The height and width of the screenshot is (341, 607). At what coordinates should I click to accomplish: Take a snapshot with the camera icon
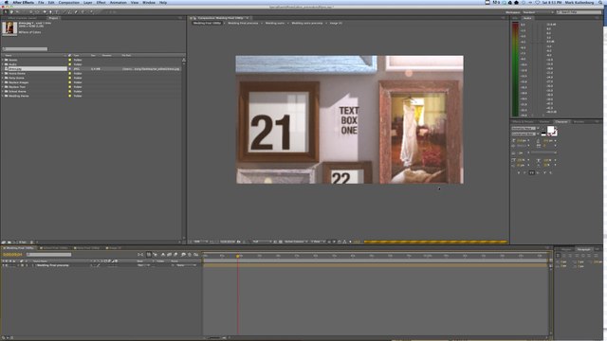tap(238, 242)
